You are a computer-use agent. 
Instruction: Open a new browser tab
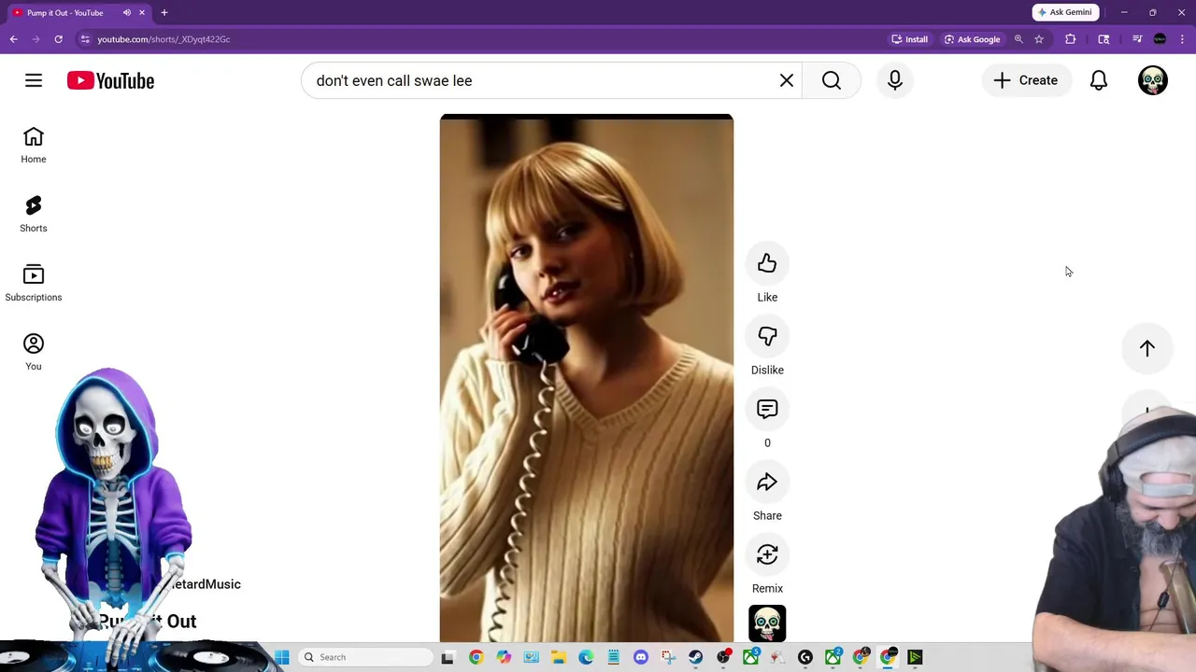(164, 13)
